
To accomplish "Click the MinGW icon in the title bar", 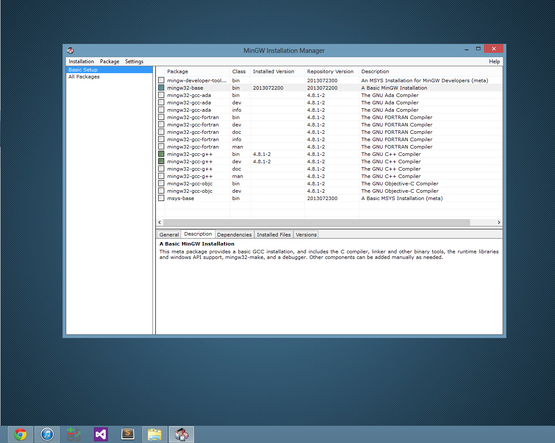I will pyautogui.click(x=70, y=50).
